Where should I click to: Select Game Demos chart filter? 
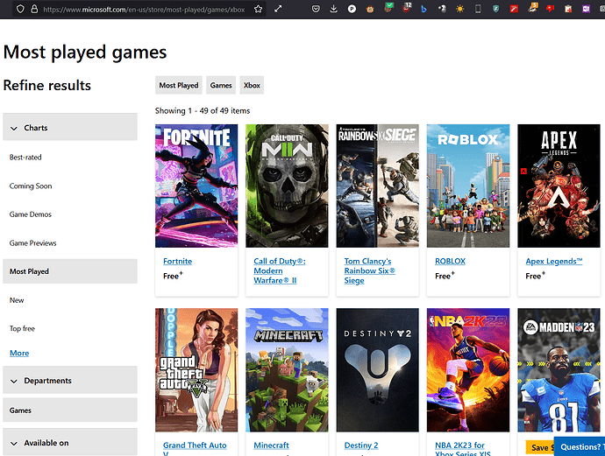(x=30, y=214)
